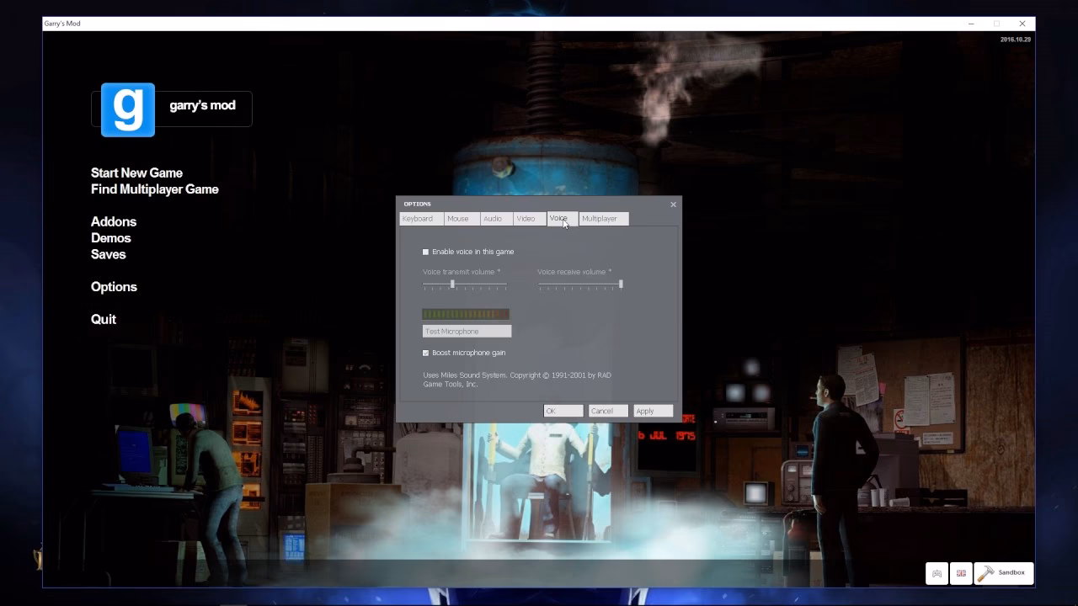Choose Quit from the main menu
The image size is (1078, 606).
click(104, 319)
